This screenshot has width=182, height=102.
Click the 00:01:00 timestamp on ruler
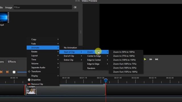point(66,78)
